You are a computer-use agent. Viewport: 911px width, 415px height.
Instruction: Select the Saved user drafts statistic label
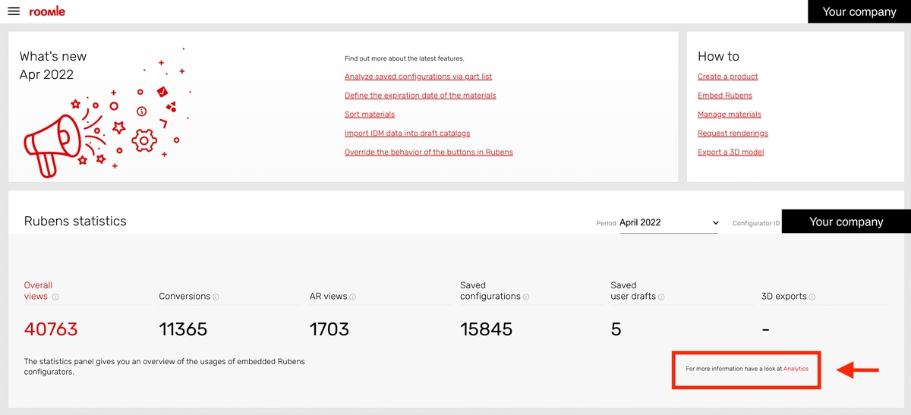point(633,291)
